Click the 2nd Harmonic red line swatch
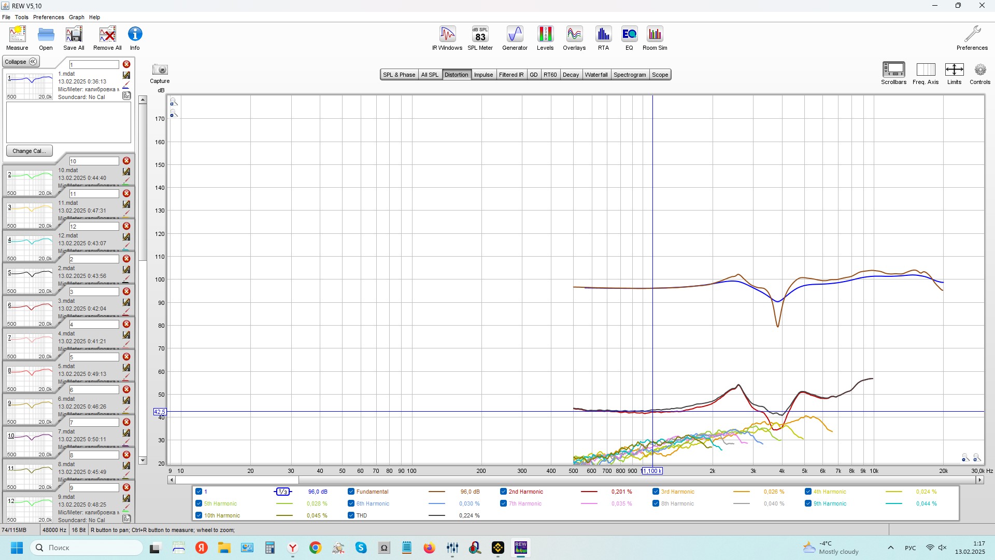 pos(589,492)
